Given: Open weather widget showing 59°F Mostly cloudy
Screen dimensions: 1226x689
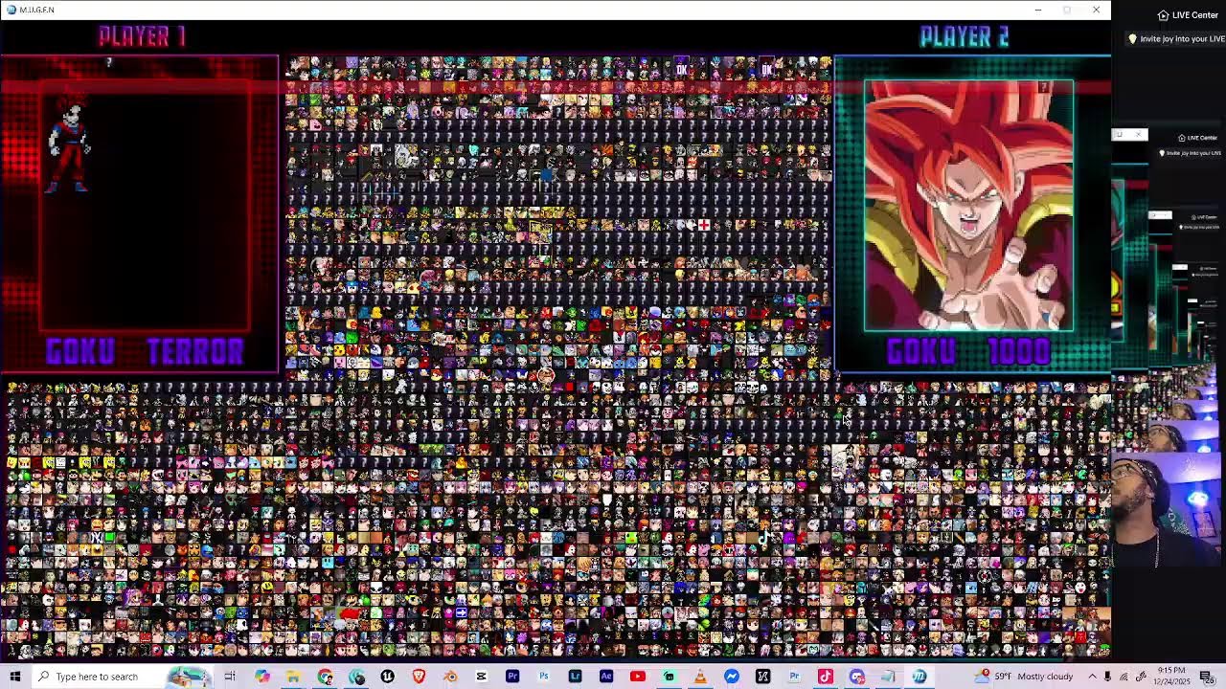Looking at the screenshot, I should (1024, 677).
